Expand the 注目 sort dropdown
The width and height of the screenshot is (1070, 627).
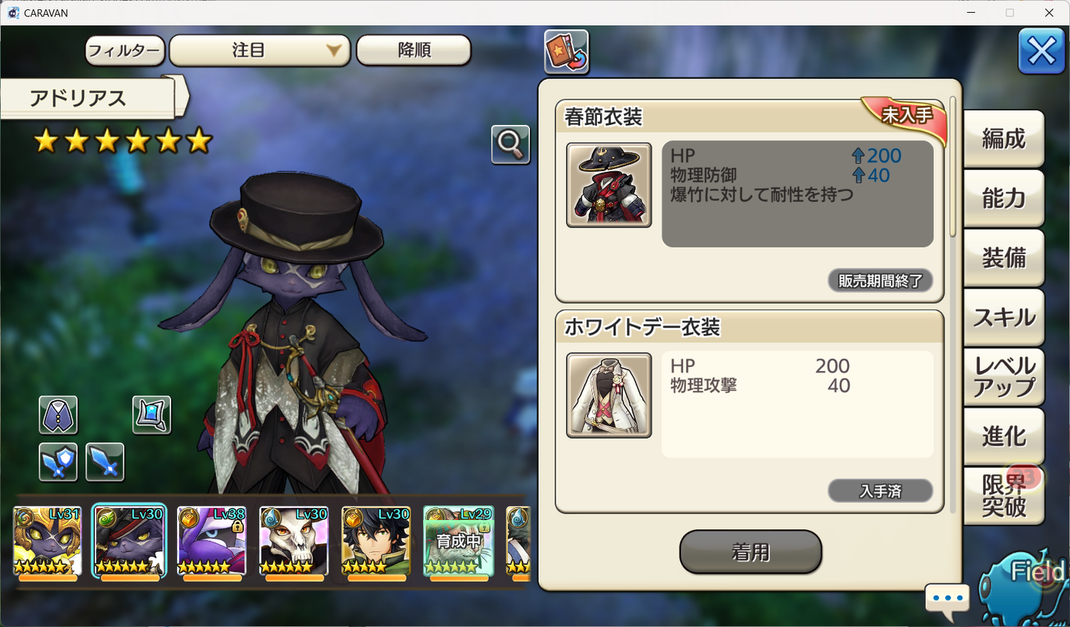coord(260,50)
